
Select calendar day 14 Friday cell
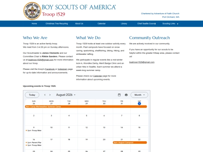tap(122, 132)
